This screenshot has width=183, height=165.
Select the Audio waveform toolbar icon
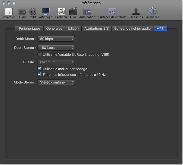coord(22,12)
